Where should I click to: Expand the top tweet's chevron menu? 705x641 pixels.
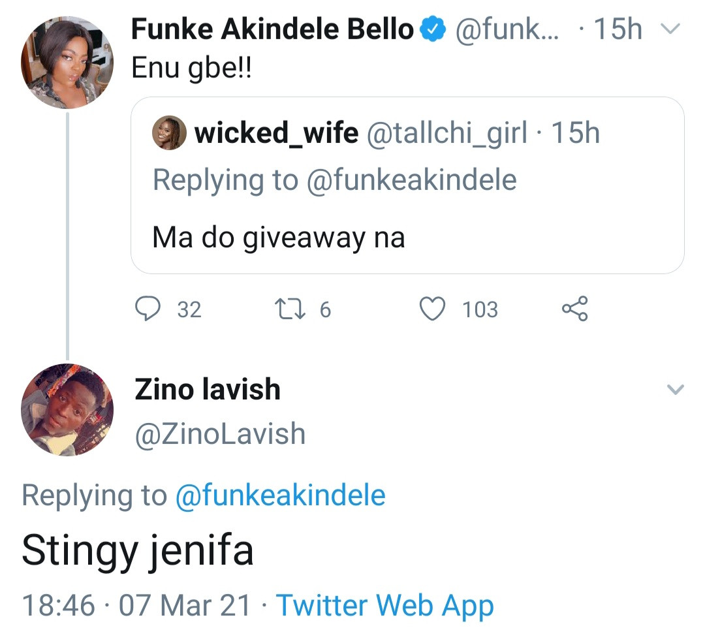click(671, 29)
